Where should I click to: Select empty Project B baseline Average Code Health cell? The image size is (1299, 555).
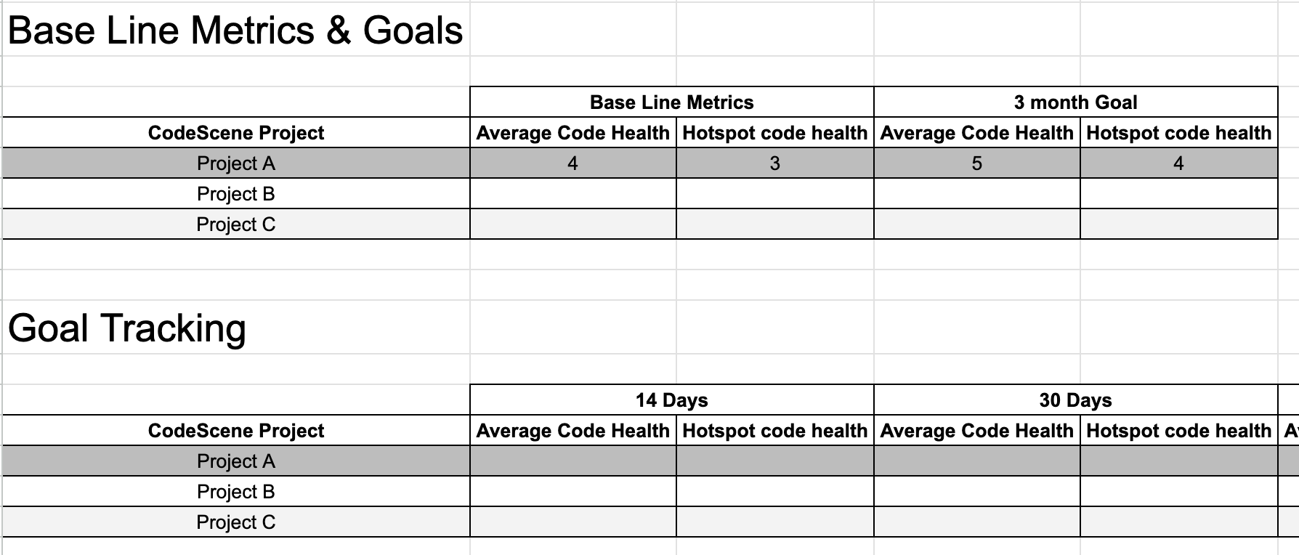coord(572,194)
